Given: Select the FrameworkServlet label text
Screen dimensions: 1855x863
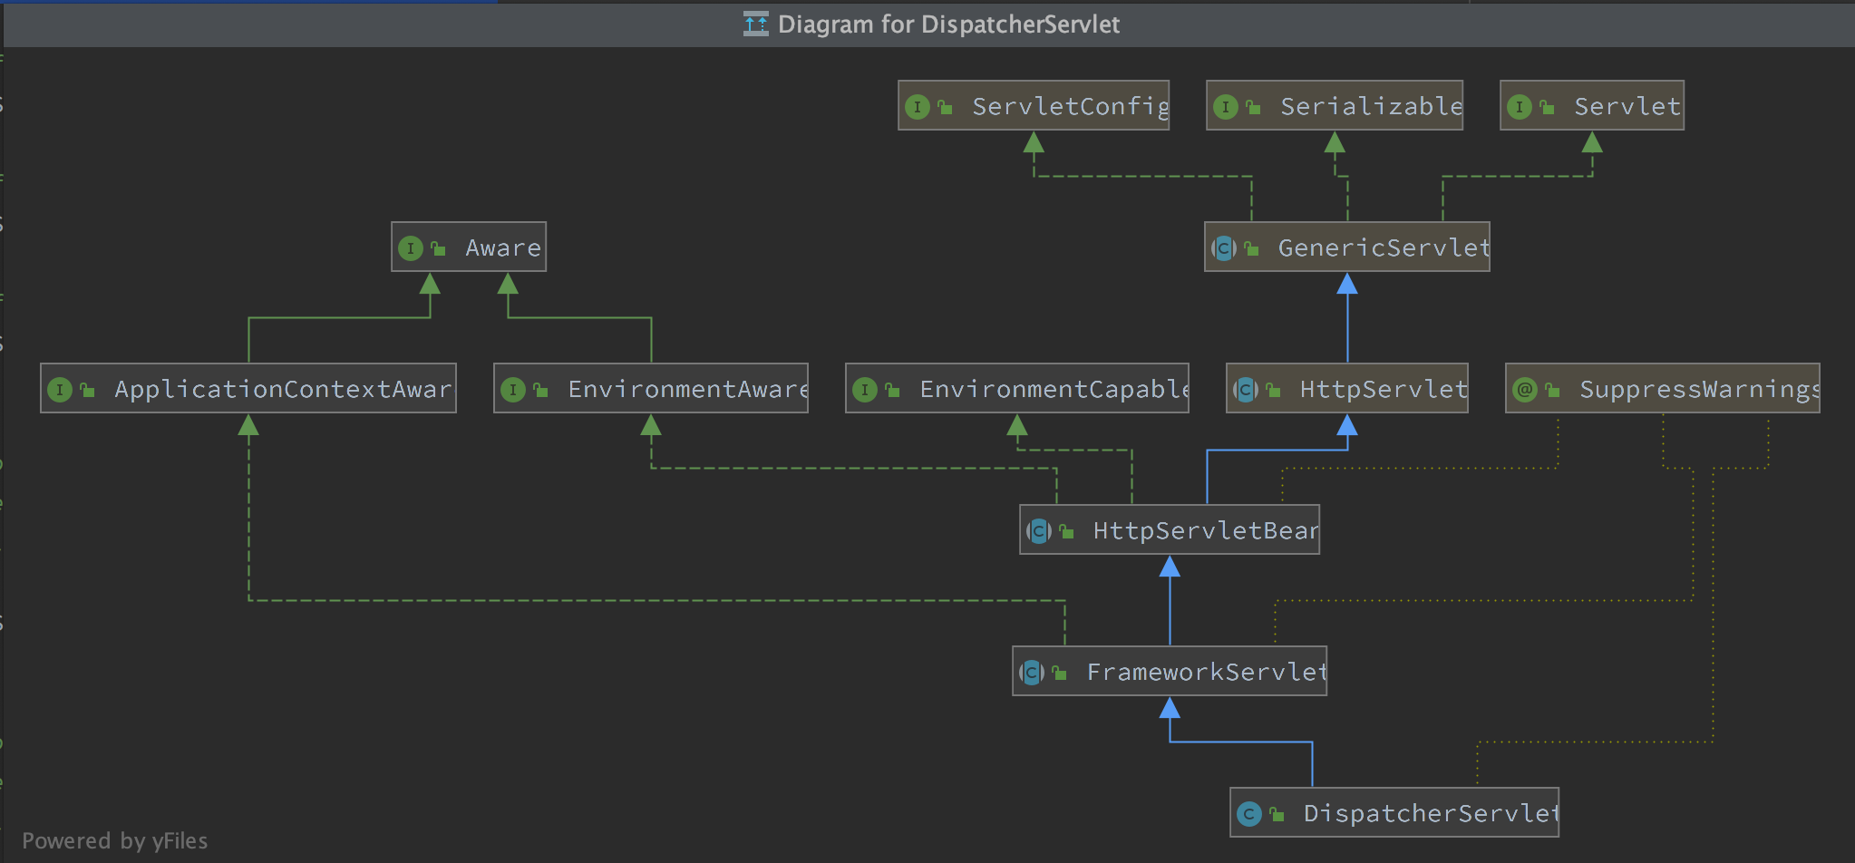Looking at the screenshot, I should point(1207,673).
